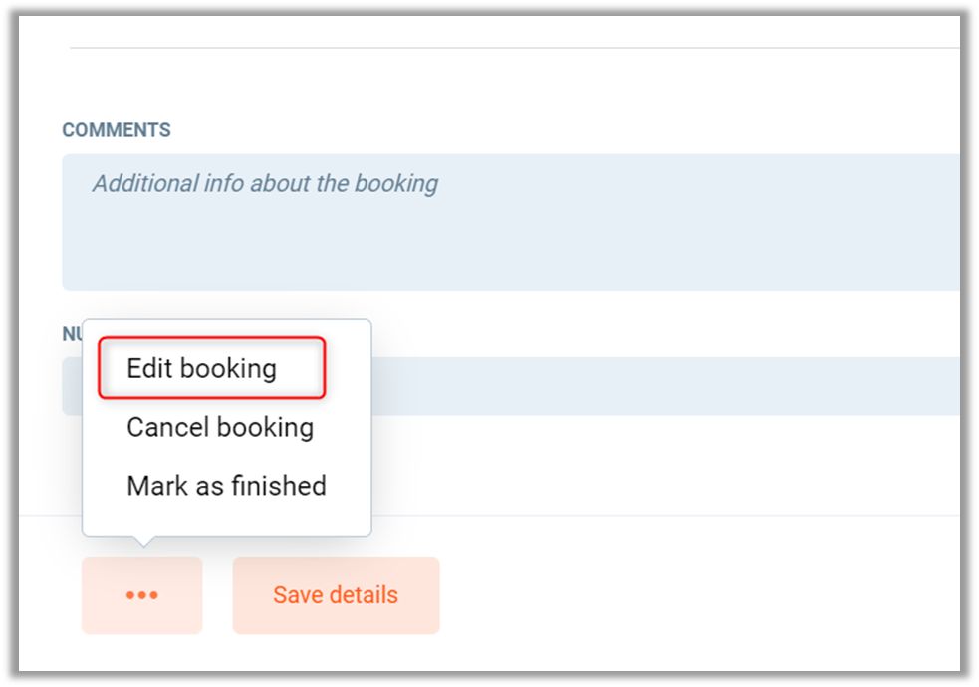Click the partially hidden NU label
Image resolution: width=979 pixels, height=687 pixels.
72,334
